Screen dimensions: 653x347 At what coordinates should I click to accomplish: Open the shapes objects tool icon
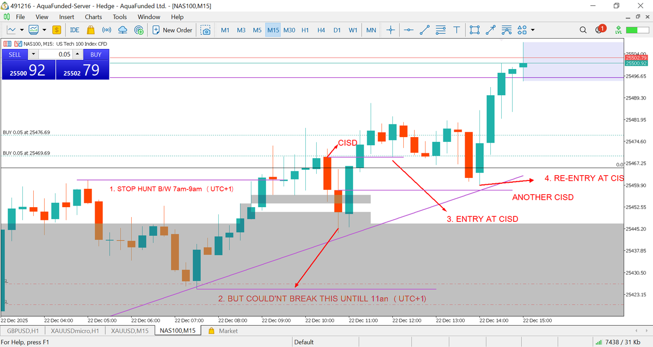[522, 30]
